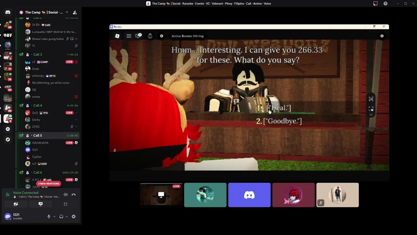The width and height of the screenshot is (417, 235).
Task: Click fullscreen frame icon below screenshot icon
Action: pos(371,109)
